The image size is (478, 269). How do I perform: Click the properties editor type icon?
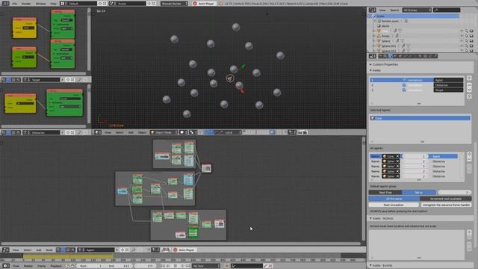[x=372, y=56]
